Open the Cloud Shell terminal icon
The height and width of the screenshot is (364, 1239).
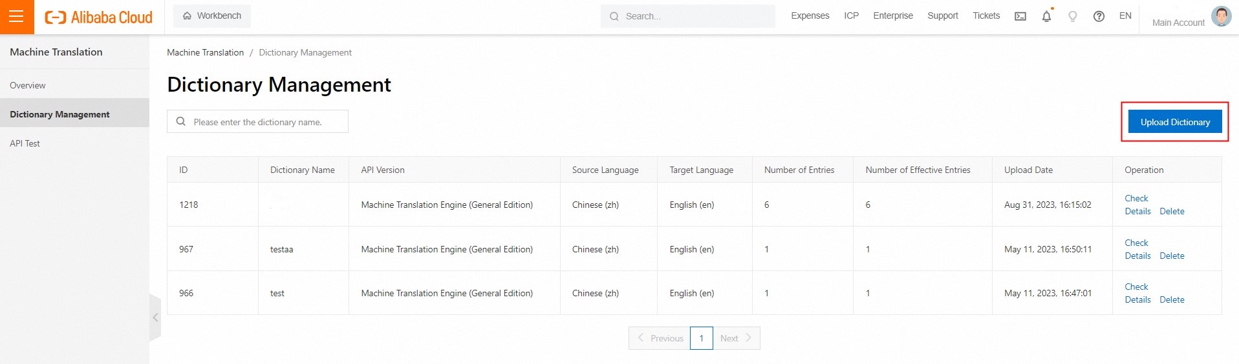pos(1020,17)
